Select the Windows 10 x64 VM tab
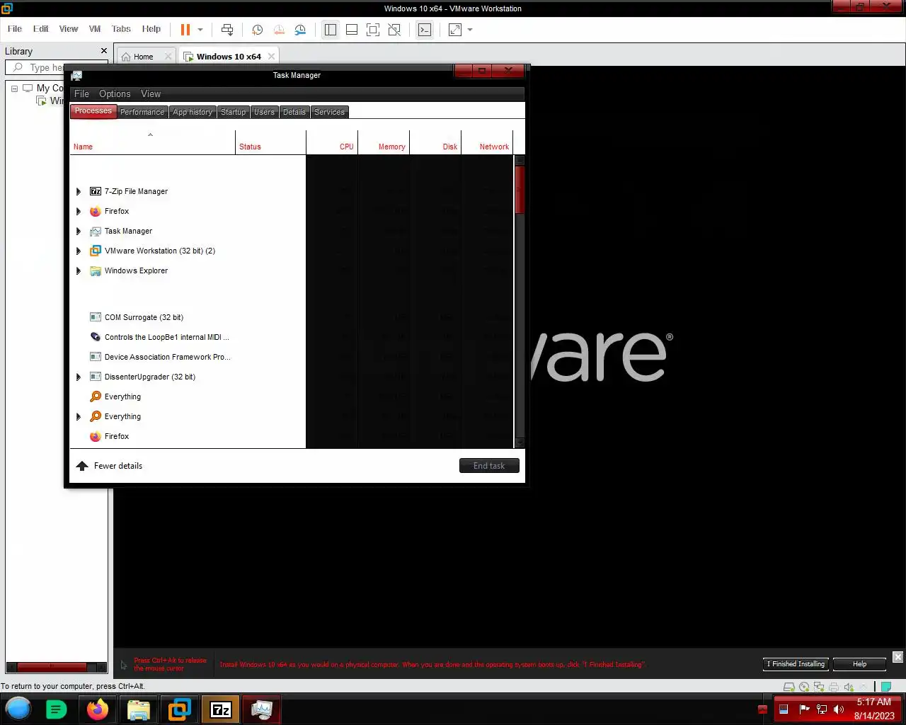 tap(229, 57)
